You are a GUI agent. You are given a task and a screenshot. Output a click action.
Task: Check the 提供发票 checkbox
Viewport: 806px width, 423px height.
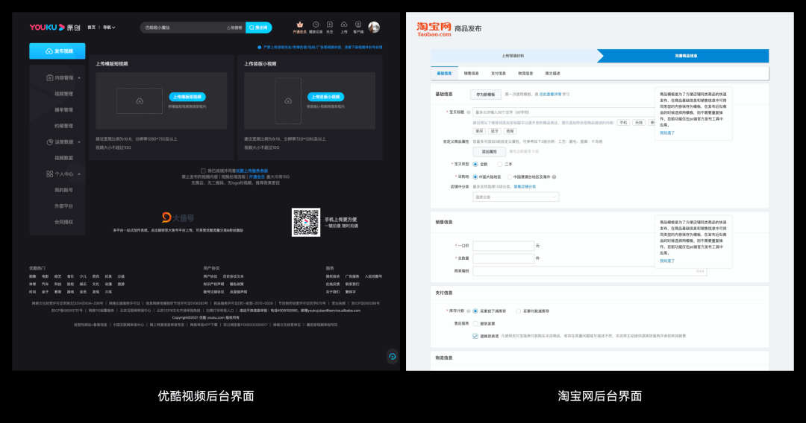[x=475, y=323]
